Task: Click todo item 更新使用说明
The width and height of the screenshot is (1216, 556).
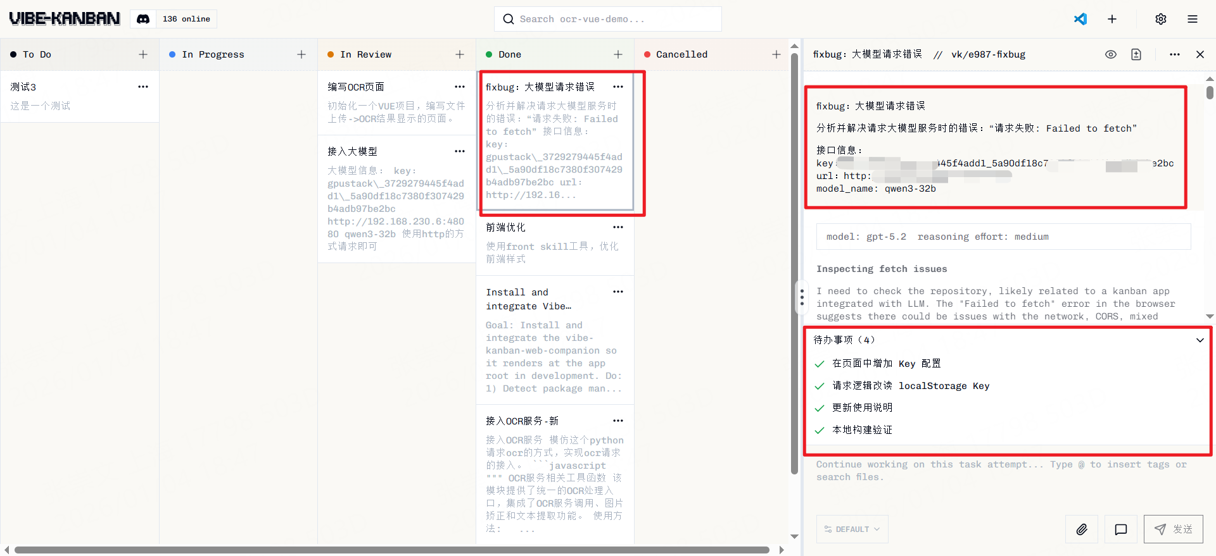Action: tap(862, 408)
